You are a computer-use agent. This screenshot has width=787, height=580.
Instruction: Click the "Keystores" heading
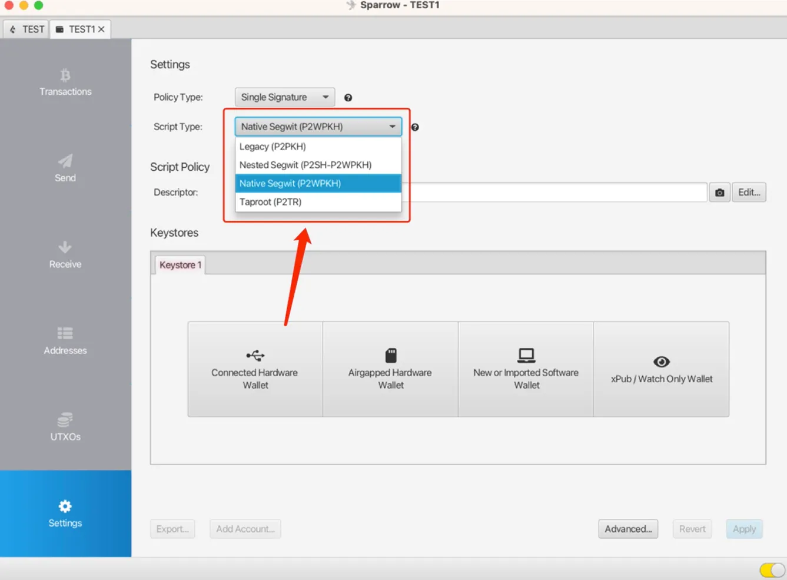pos(174,233)
